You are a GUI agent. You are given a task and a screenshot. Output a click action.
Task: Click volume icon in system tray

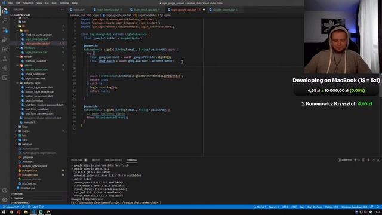(x=365, y=212)
